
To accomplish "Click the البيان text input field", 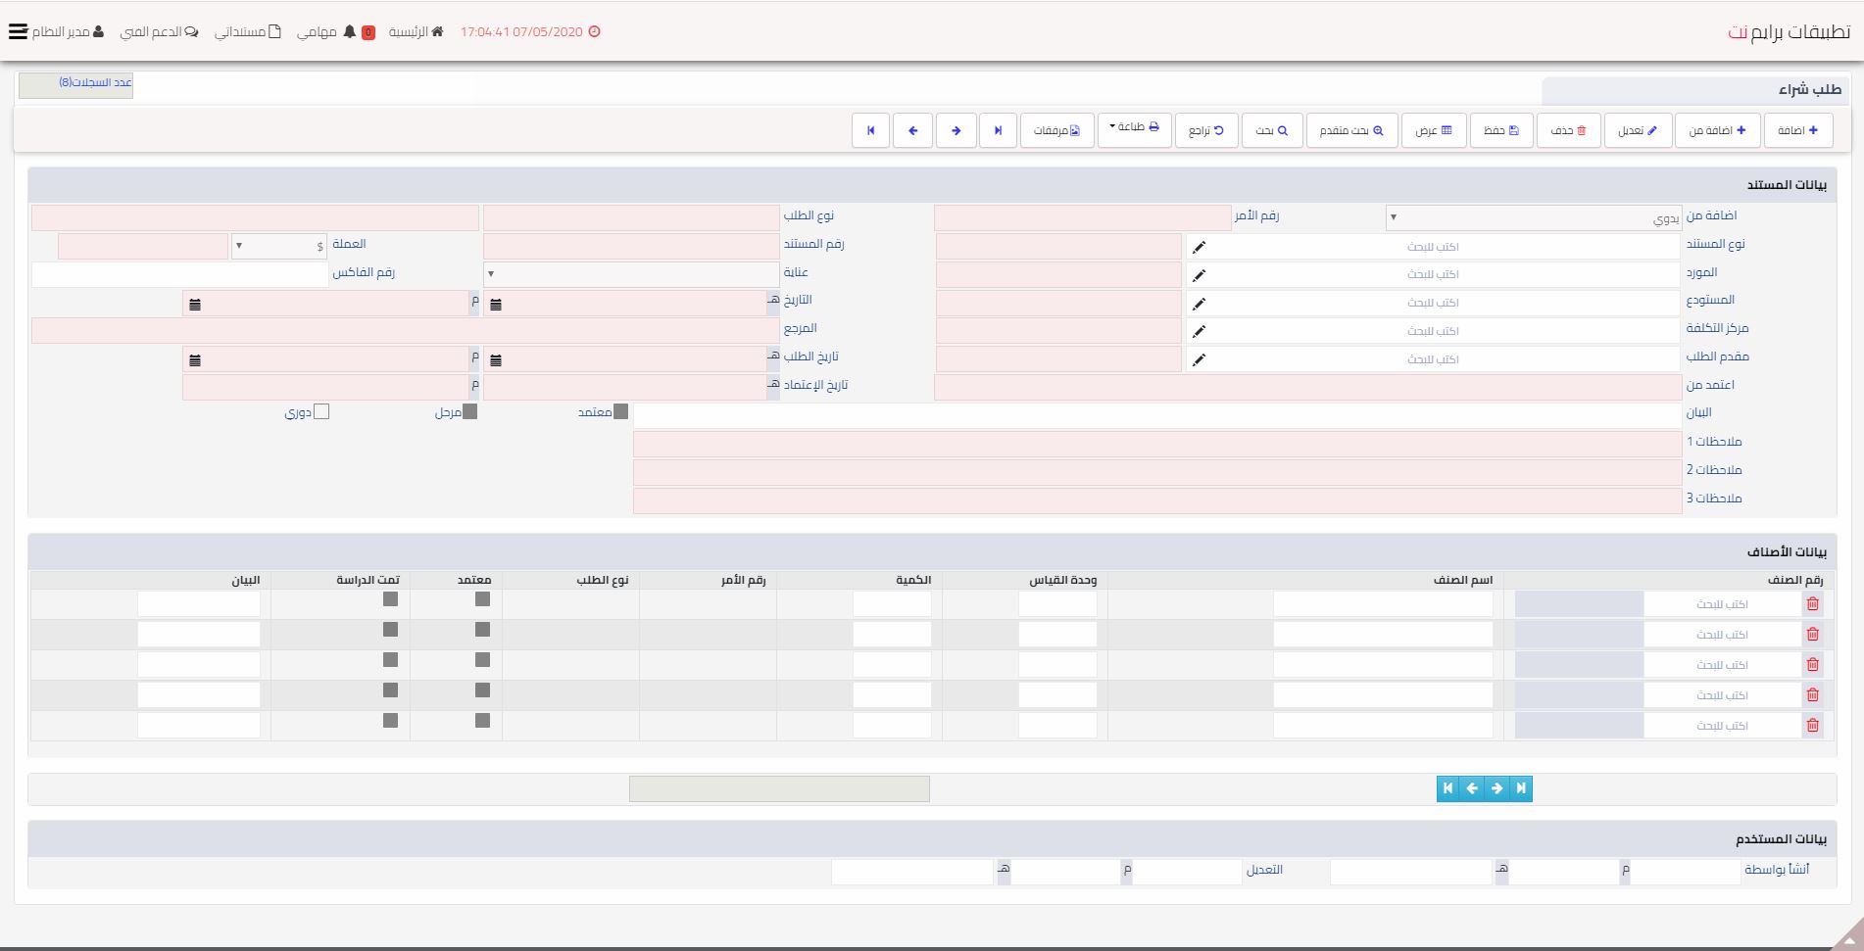I will [1156, 415].
